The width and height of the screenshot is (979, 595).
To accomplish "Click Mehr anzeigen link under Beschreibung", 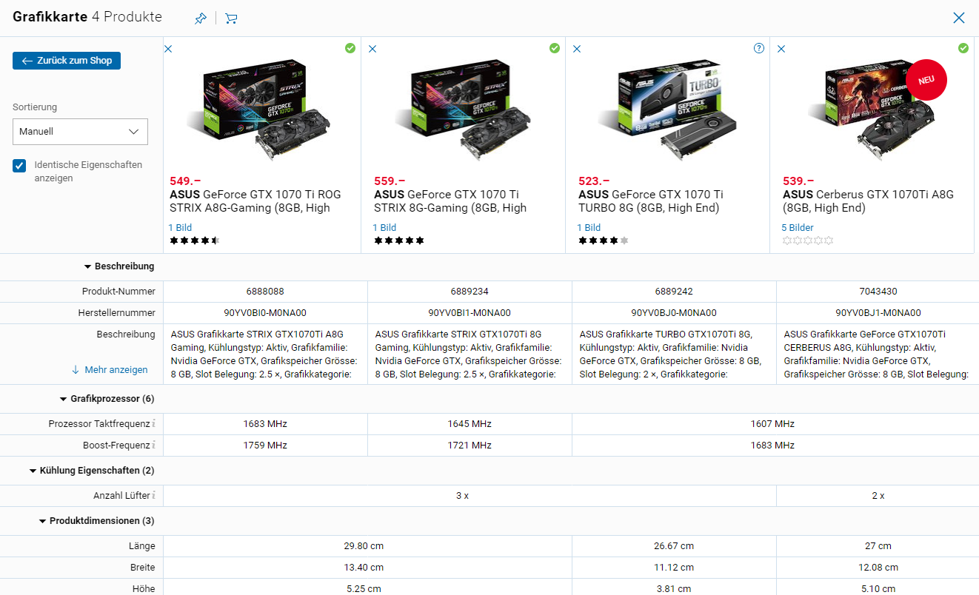I will tap(110, 370).
